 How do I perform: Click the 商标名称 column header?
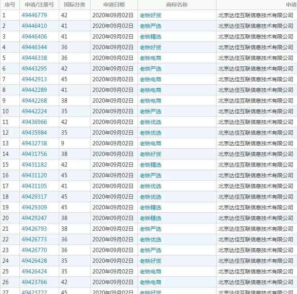click(177, 5)
